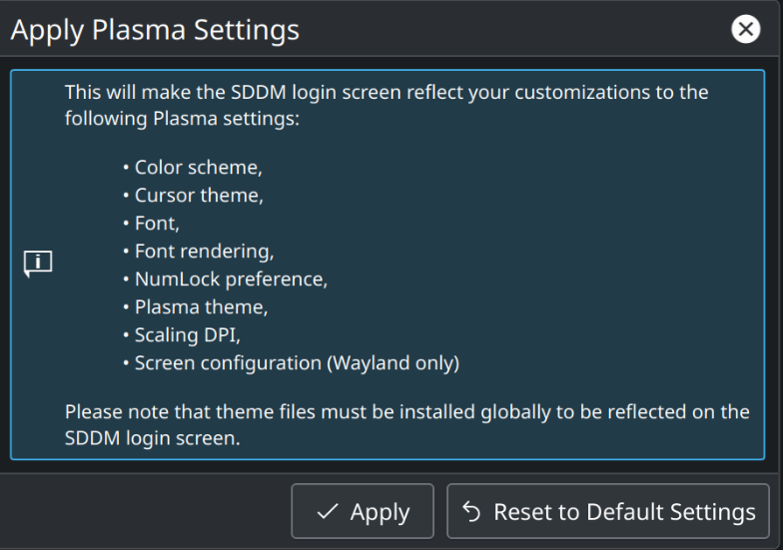Apply the Plasma settings to SDDM
The width and height of the screenshot is (783, 550).
pos(363,511)
